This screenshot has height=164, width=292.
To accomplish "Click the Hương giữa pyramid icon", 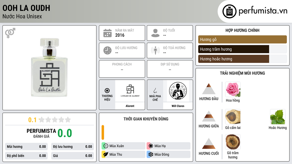I will (x=209, y=116).
